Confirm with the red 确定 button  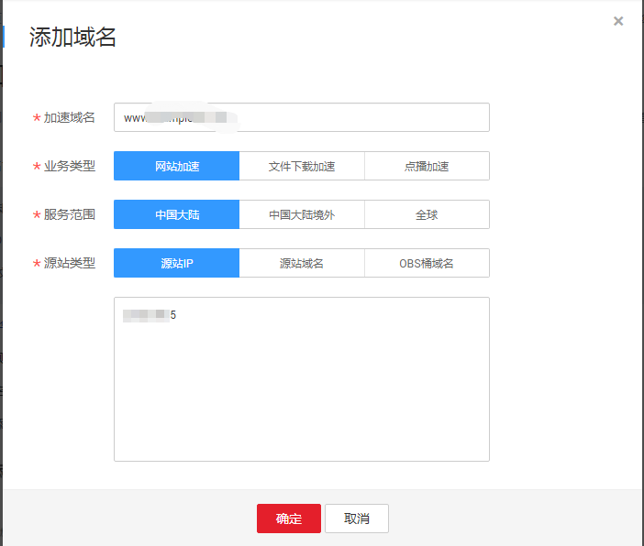coord(289,519)
